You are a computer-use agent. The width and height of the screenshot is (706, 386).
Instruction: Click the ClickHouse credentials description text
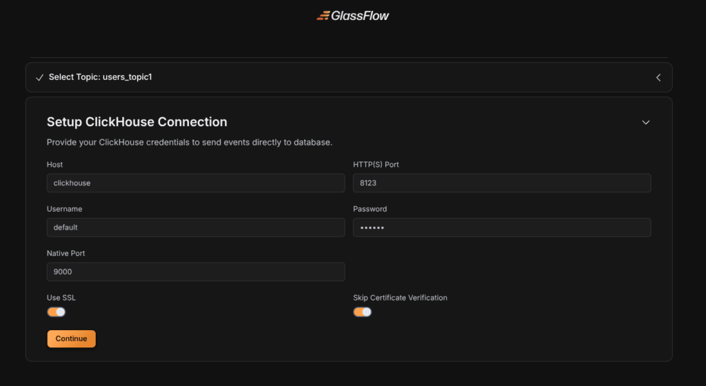[x=190, y=143]
